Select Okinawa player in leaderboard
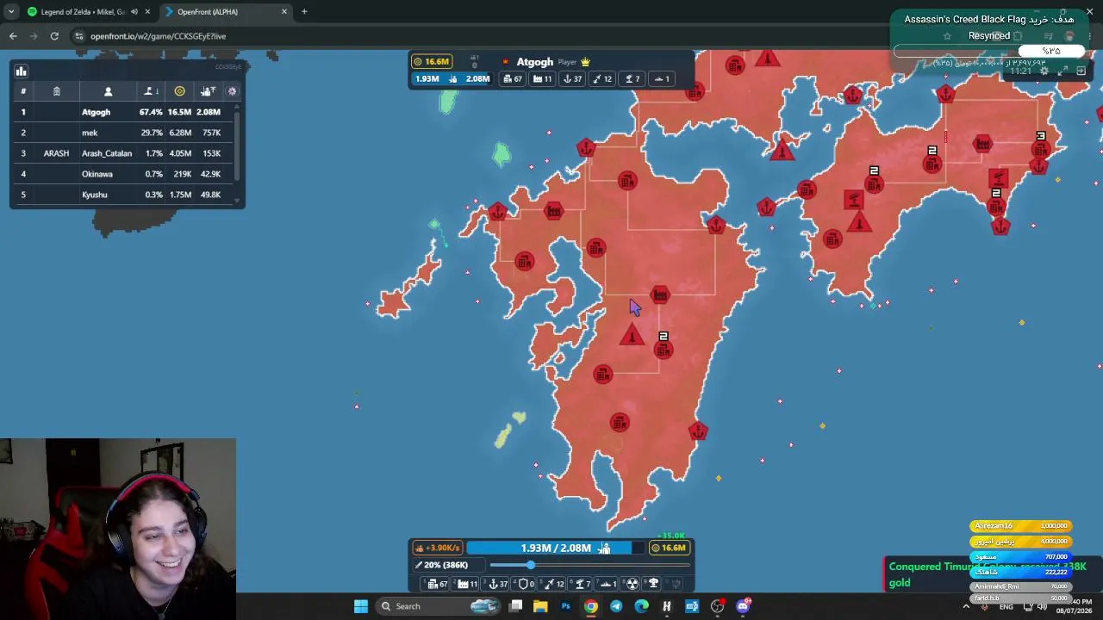This screenshot has height=620, width=1103. coord(122,174)
